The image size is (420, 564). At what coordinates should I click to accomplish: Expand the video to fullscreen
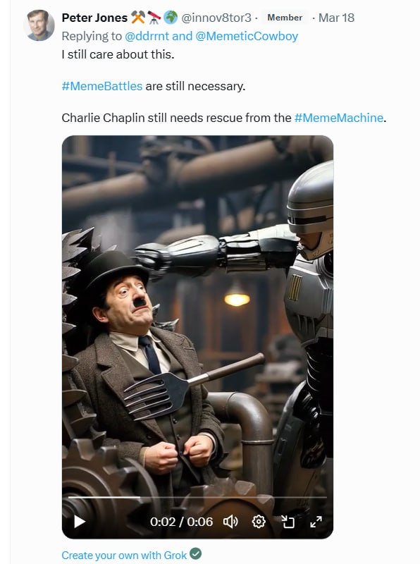(x=316, y=521)
